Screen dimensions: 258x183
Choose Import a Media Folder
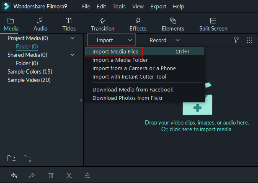coord(145,60)
